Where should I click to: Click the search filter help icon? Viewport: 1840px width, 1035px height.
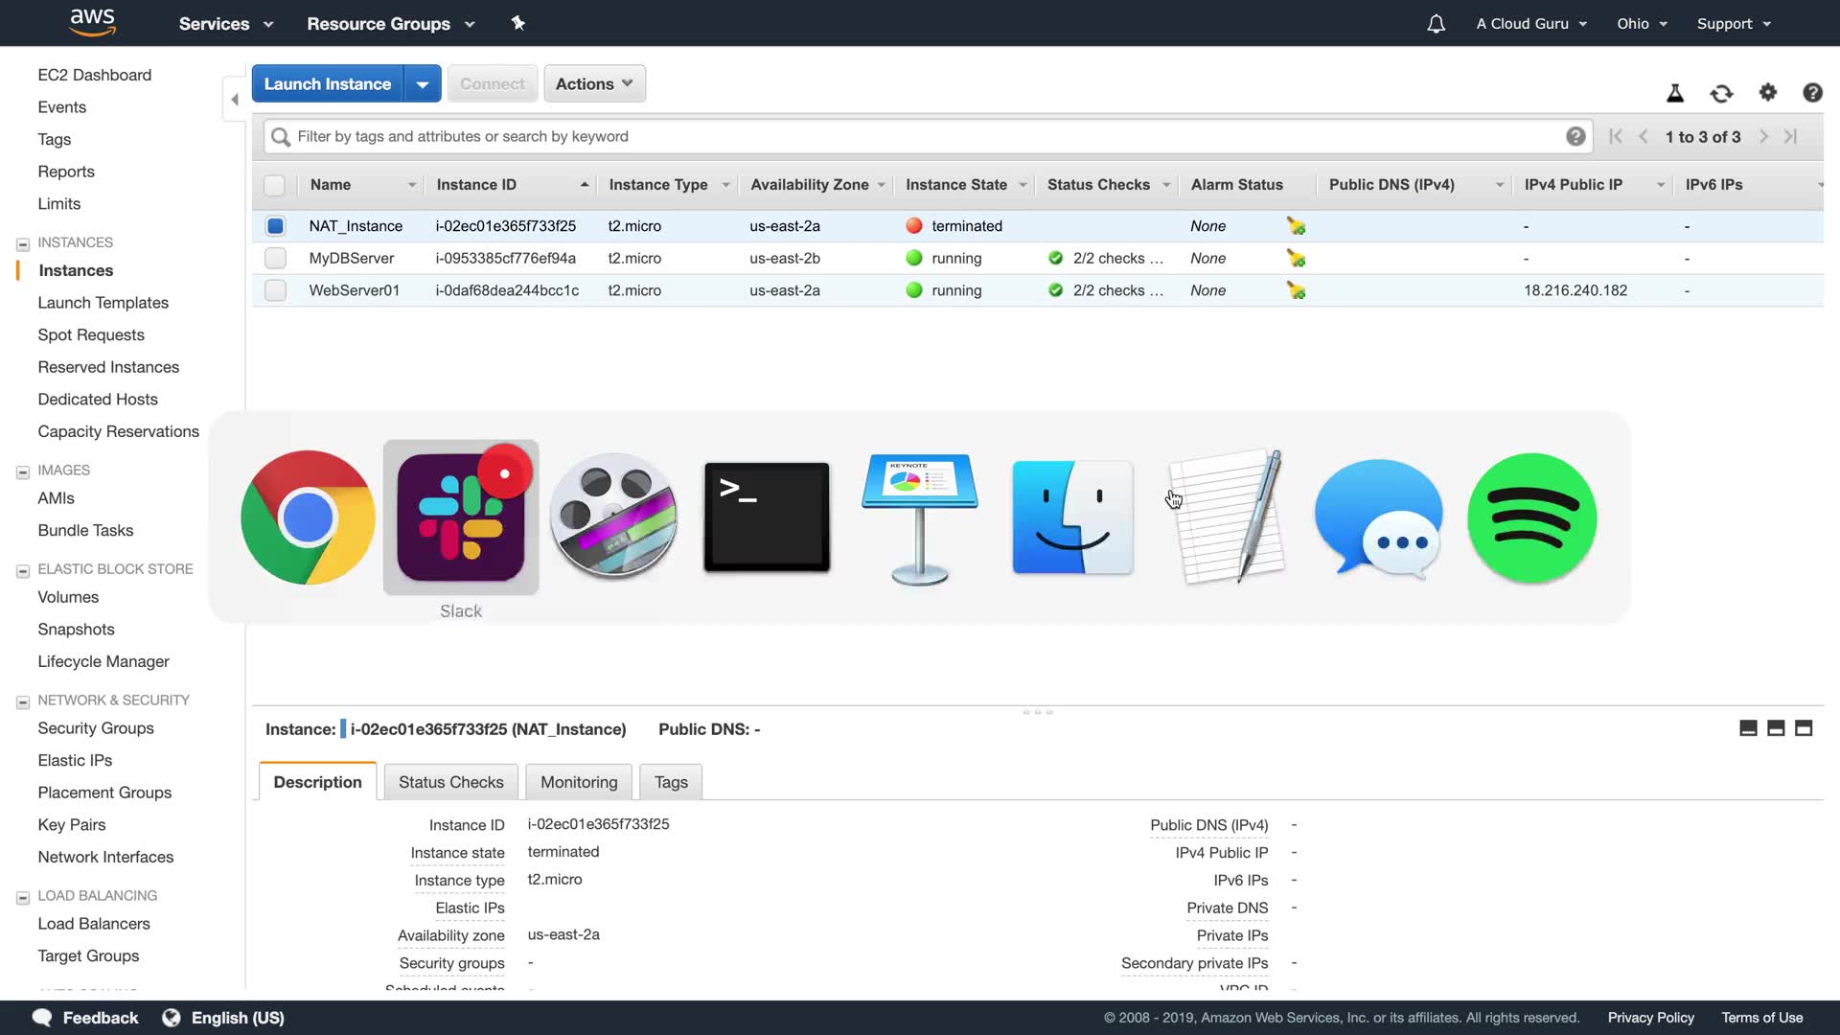(x=1575, y=136)
